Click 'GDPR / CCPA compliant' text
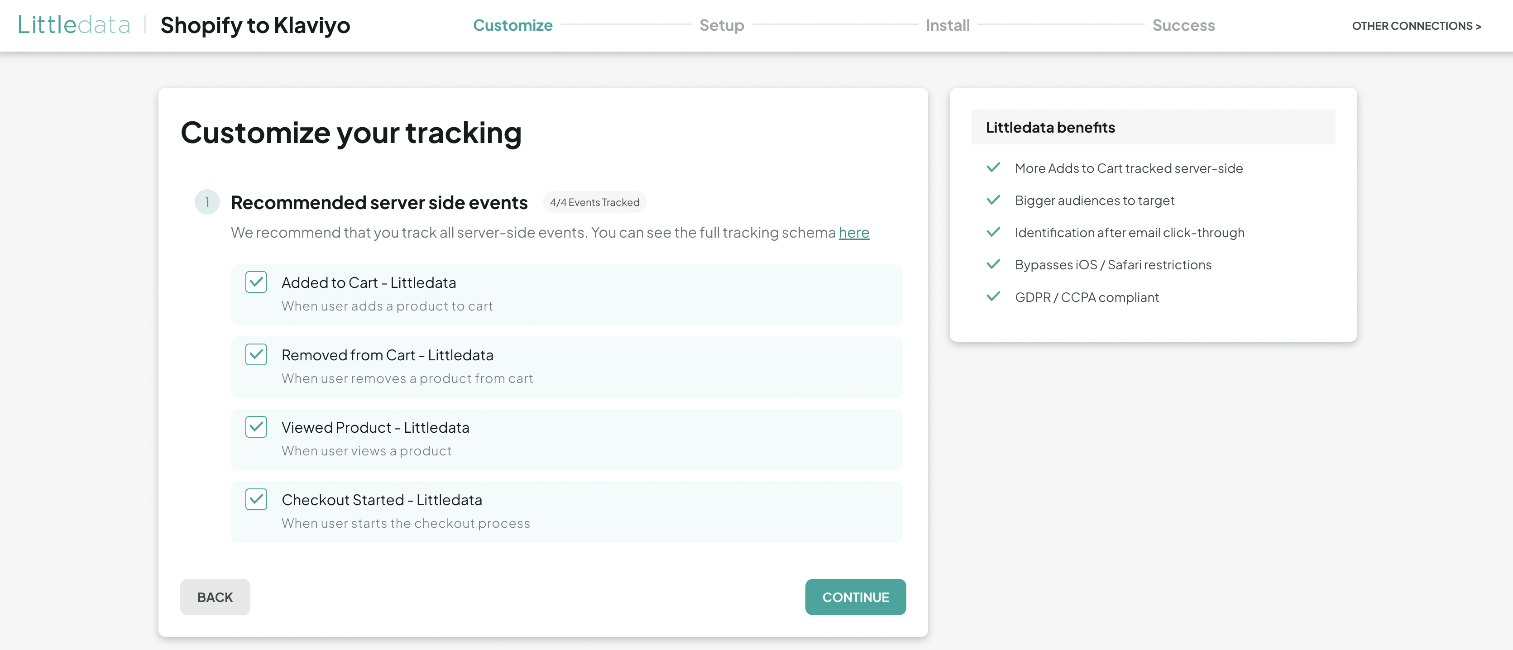Screen dimensions: 1513x650 click(1087, 298)
